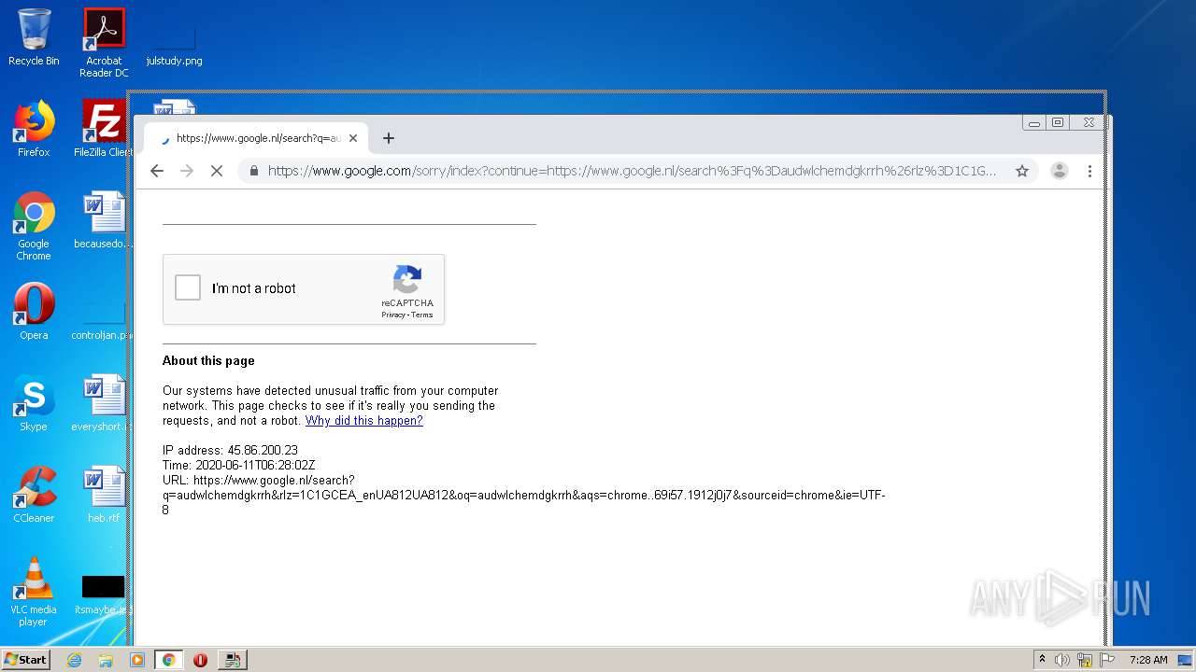Open the network tray icon
Viewport: 1196px width, 672px height.
[x=1085, y=660]
